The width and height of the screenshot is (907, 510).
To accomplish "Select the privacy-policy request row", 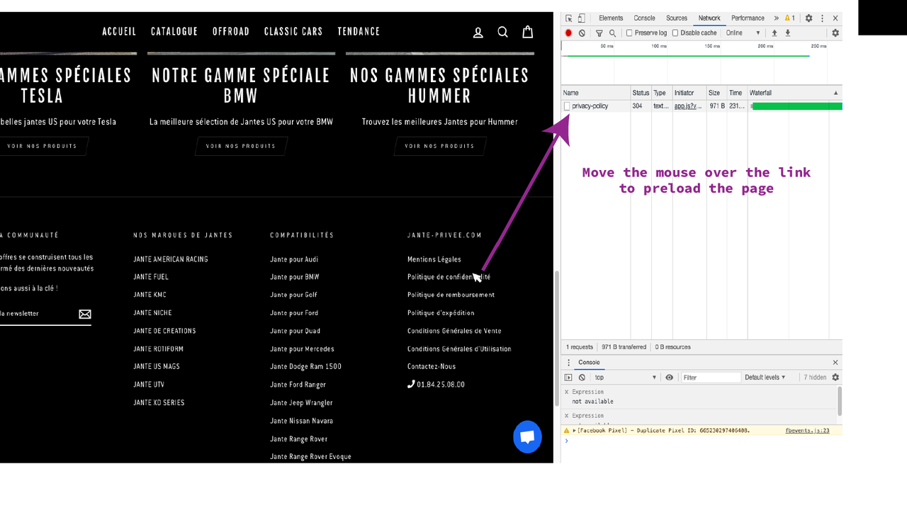I will (x=702, y=106).
